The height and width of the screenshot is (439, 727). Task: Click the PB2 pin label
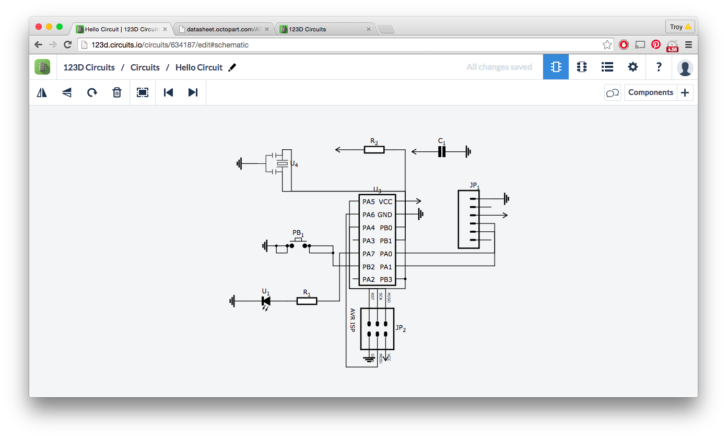(x=369, y=267)
